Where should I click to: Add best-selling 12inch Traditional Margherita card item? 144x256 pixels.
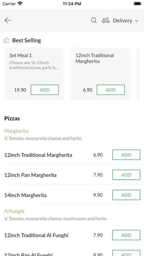point(111,90)
